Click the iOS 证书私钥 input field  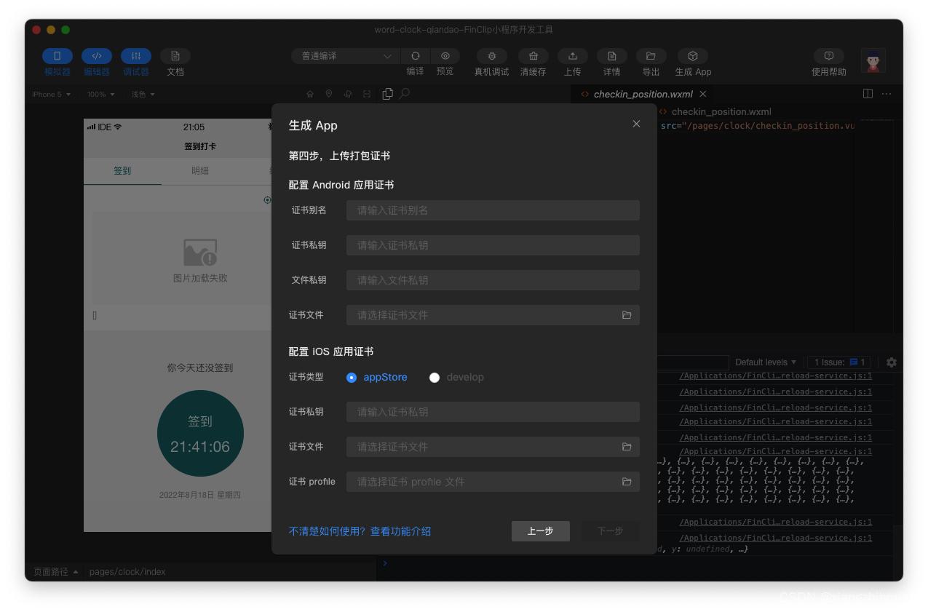click(493, 412)
